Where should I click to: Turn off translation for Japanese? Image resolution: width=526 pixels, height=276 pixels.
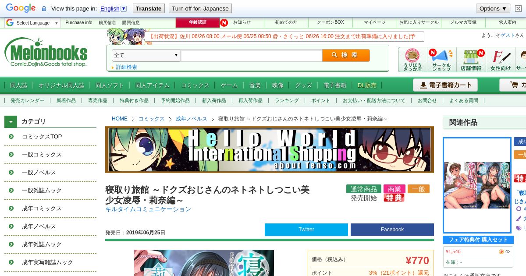200,8
